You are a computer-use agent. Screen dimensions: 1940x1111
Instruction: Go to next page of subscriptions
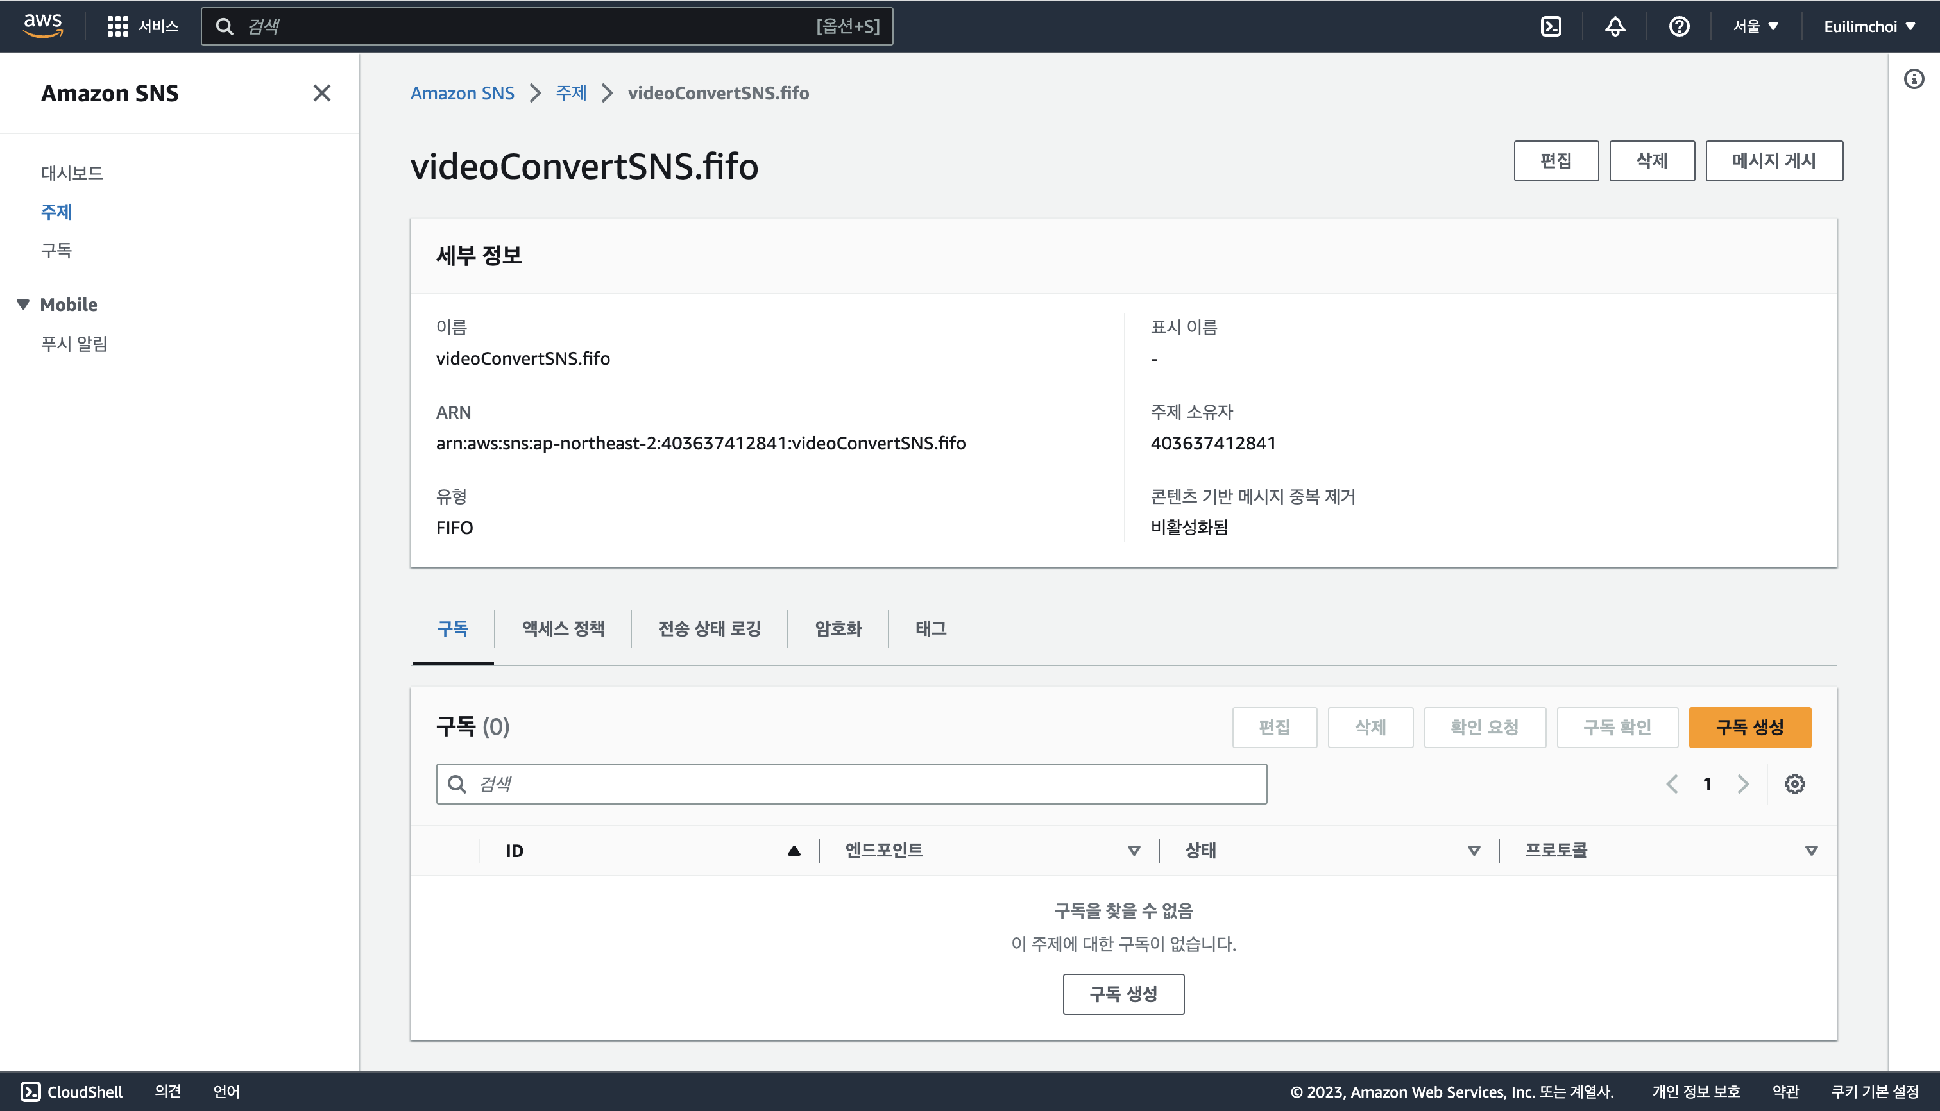[1743, 783]
